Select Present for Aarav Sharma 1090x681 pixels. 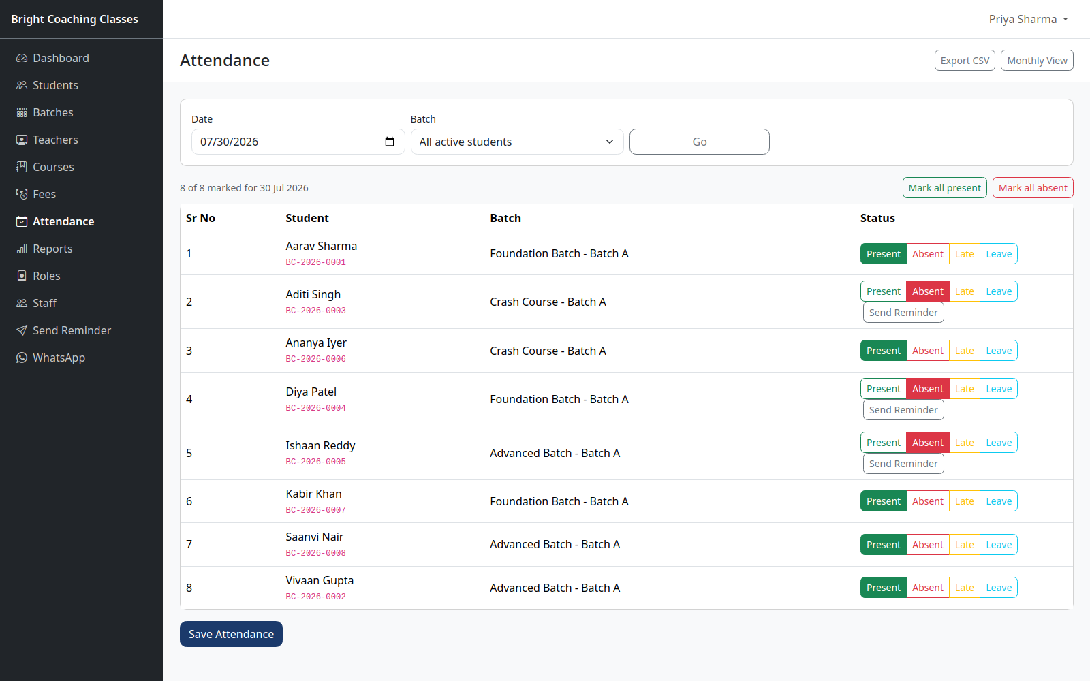(884, 254)
